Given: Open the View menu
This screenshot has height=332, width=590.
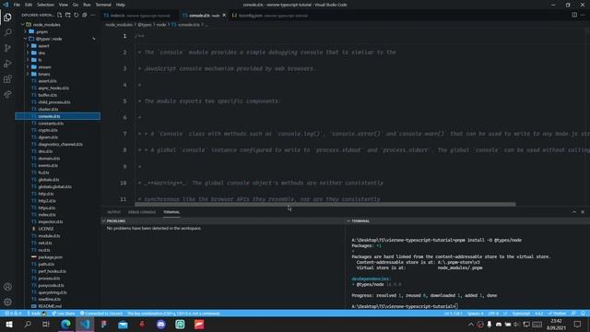Looking at the screenshot, I should click(x=64, y=5).
